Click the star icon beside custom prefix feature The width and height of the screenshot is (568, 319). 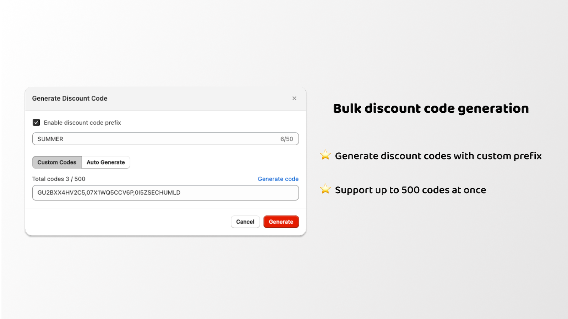pyautogui.click(x=325, y=155)
